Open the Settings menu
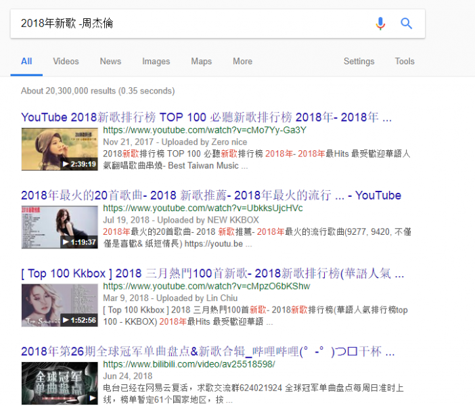The height and width of the screenshot is (406, 475). click(x=359, y=62)
